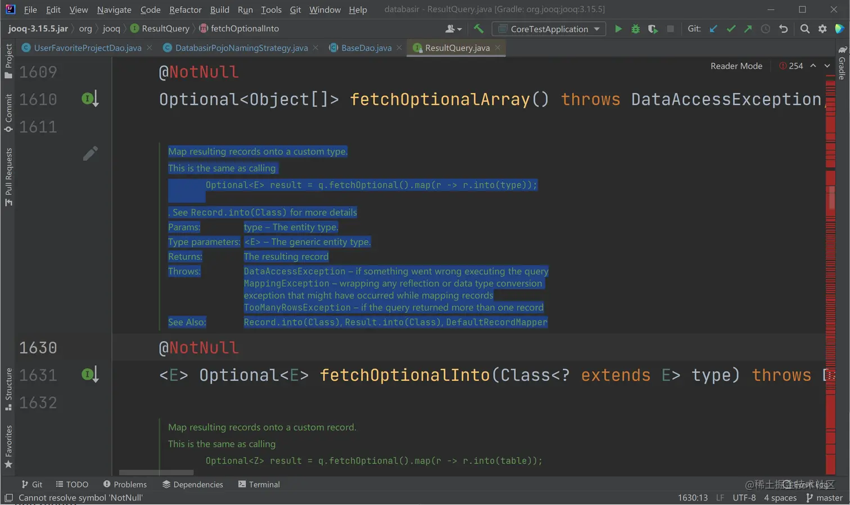Change file encoding UTF-8 in status bar
Viewport: 850px width, 505px height.
click(744, 498)
